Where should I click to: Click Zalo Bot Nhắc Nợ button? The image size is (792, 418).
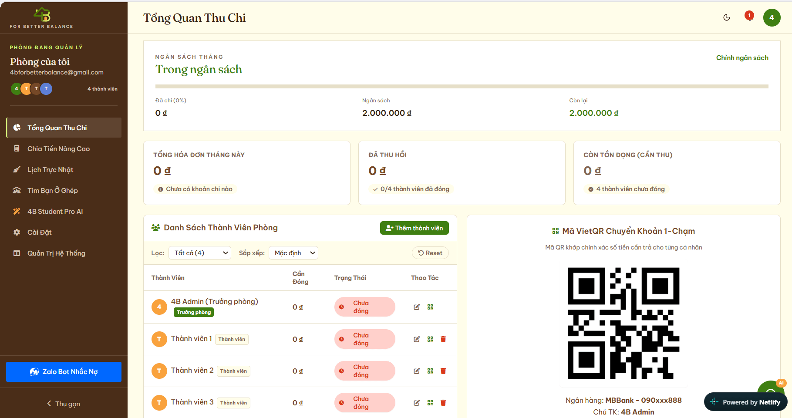64,372
